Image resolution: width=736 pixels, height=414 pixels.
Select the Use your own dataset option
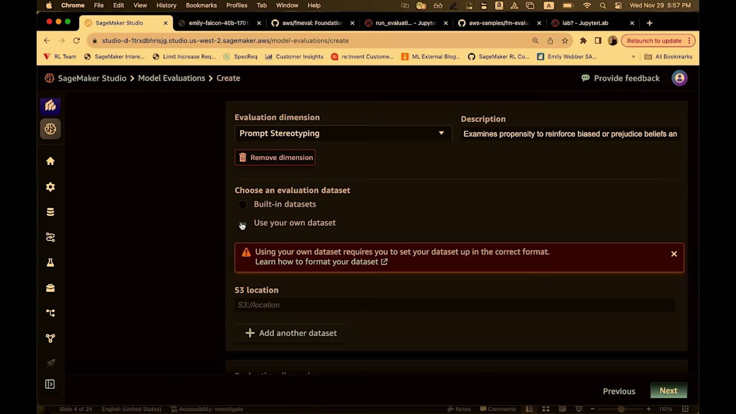(243, 223)
